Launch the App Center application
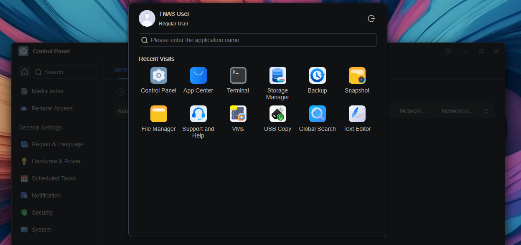 (x=198, y=75)
